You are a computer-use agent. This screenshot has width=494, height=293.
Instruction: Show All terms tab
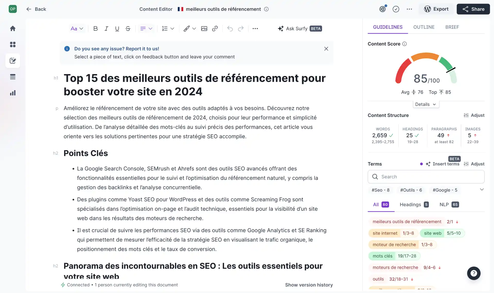tap(381, 205)
